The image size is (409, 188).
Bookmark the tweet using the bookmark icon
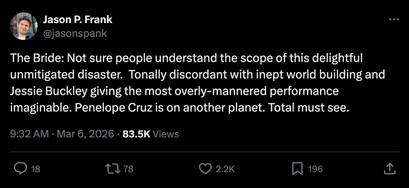297,168
